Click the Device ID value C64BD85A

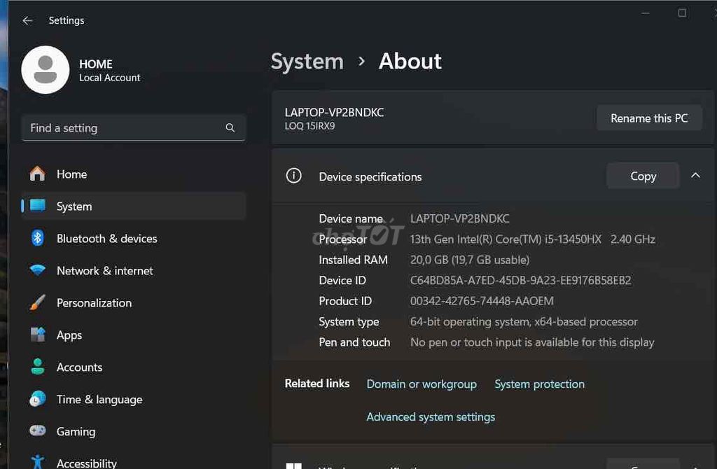[x=520, y=280]
